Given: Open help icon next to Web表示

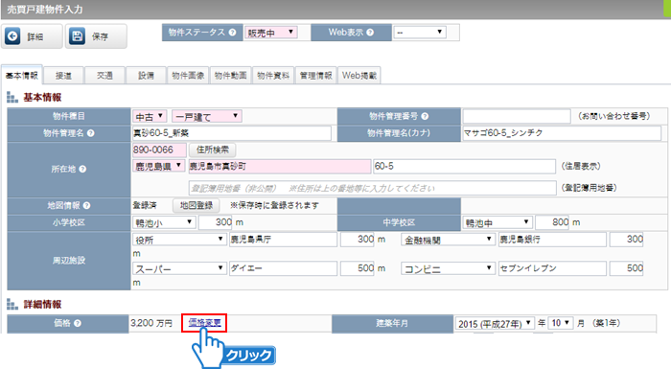Looking at the screenshot, I should tap(370, 33).
